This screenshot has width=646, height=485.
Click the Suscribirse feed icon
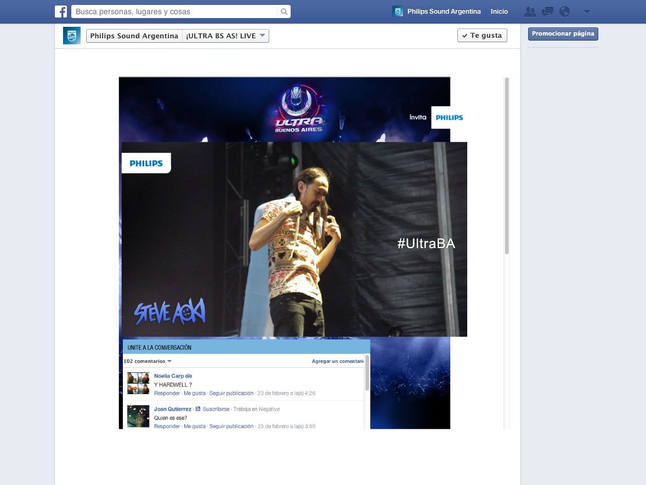198,409
